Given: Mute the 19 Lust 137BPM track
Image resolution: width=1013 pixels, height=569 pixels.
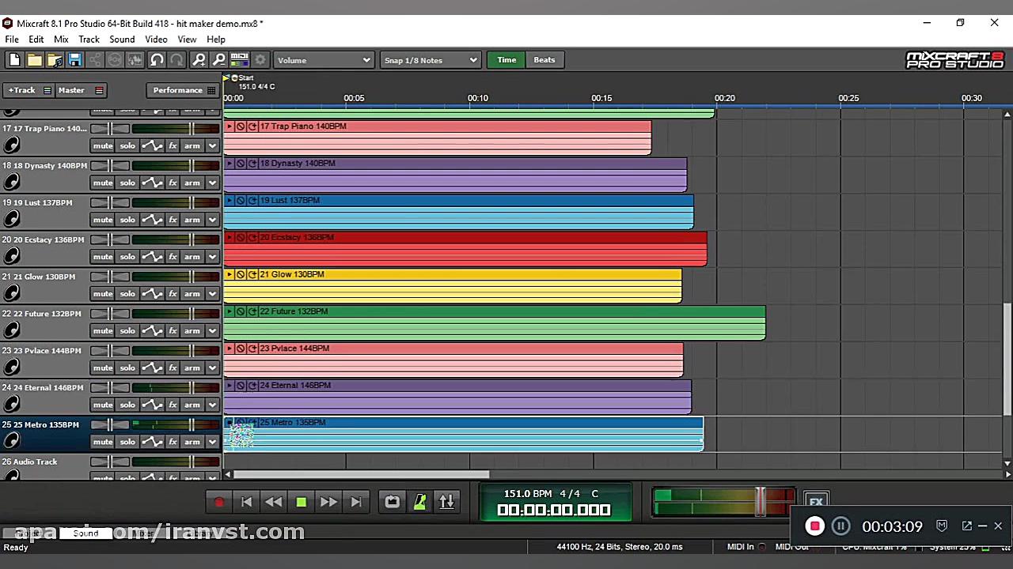Looking at the screenshot, I should (102, 219).
